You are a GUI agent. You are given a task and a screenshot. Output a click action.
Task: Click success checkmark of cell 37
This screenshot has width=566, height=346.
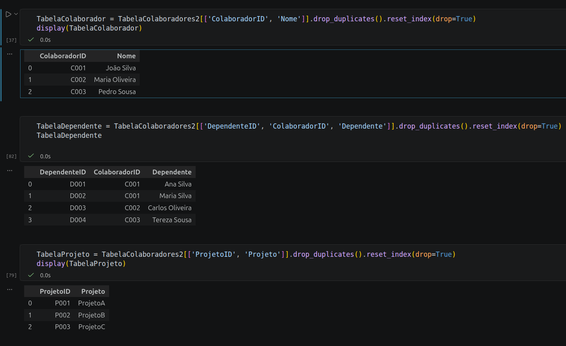pos(31,39)
